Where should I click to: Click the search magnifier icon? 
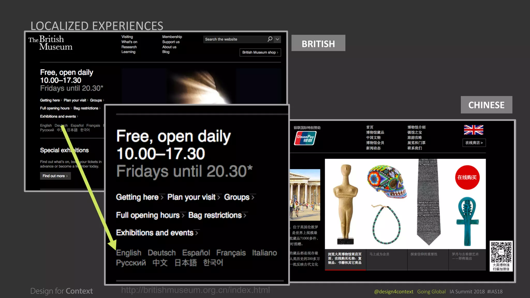pos(270,39)
